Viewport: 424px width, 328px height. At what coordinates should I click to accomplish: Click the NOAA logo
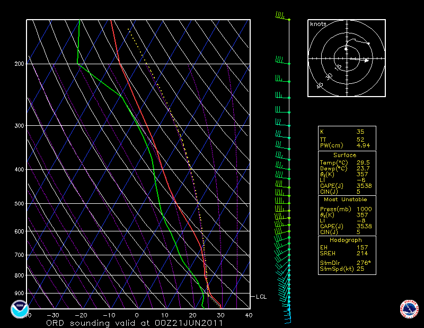click(x=20, y=309)
